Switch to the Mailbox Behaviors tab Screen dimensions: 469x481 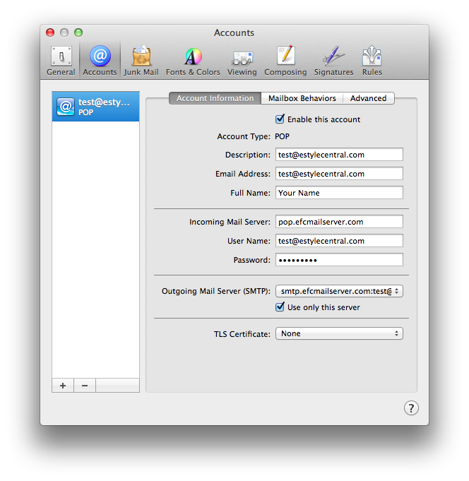(x=302, y=98)
